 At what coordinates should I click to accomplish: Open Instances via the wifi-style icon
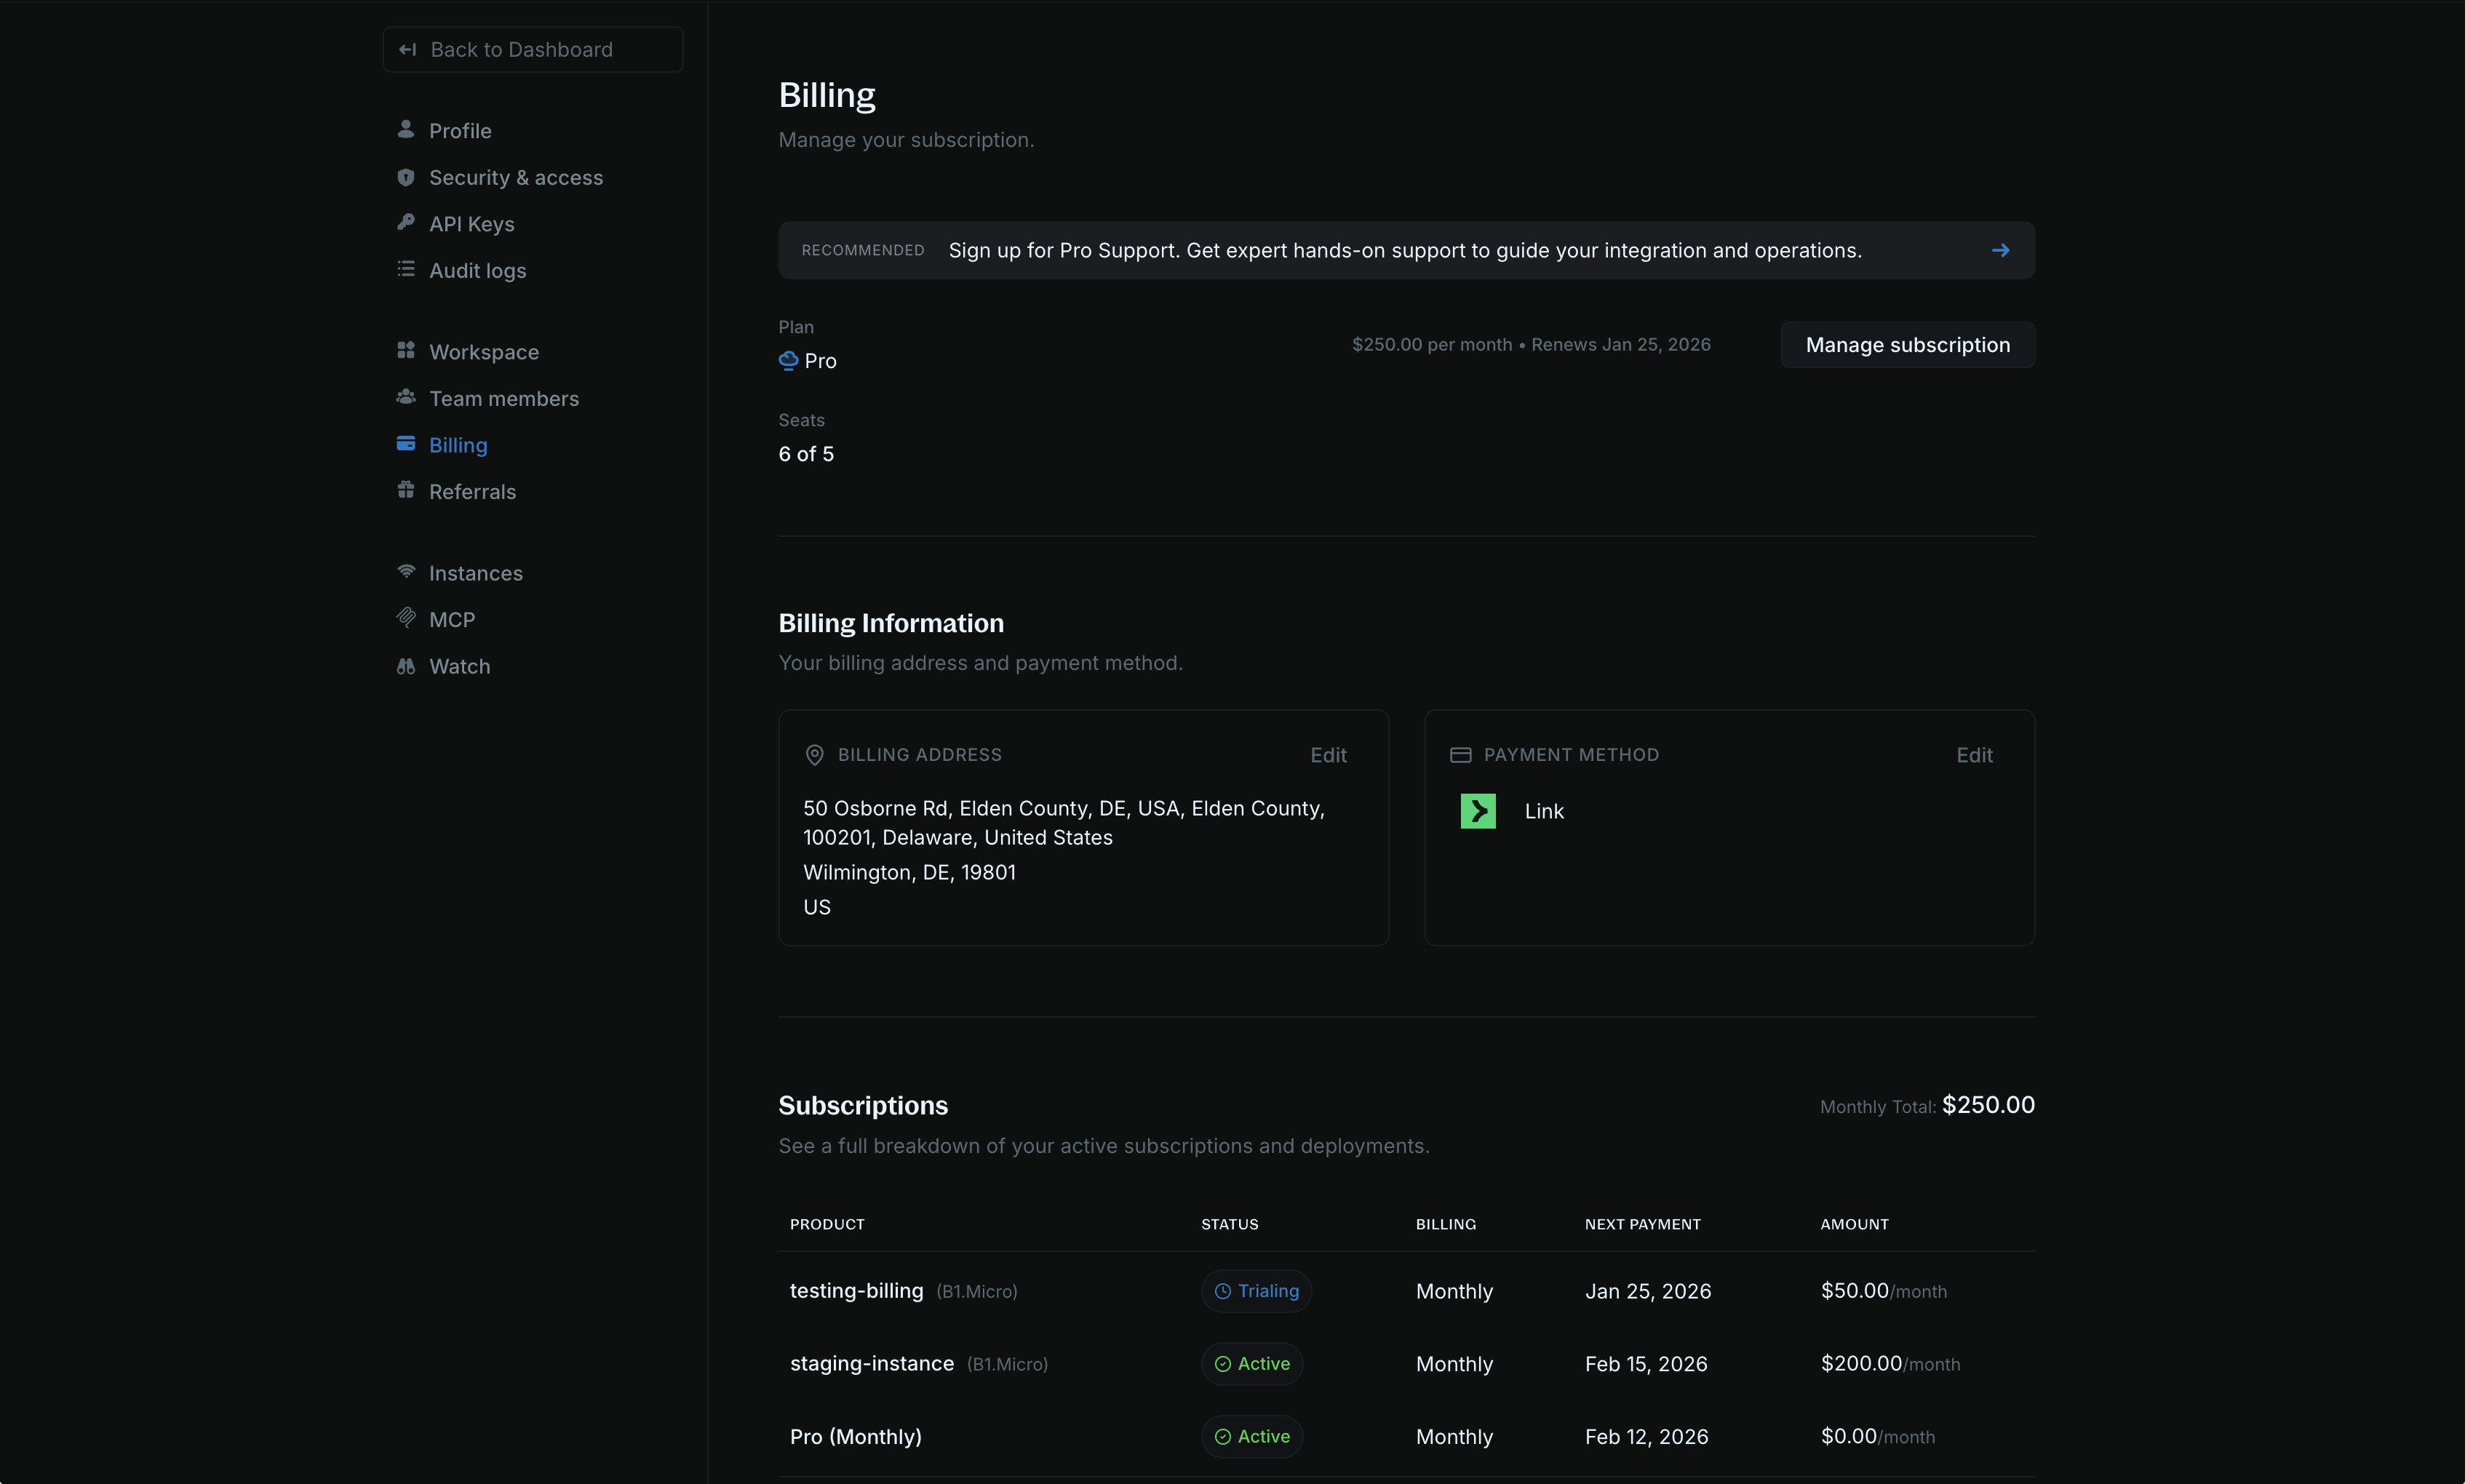[406, 572]
